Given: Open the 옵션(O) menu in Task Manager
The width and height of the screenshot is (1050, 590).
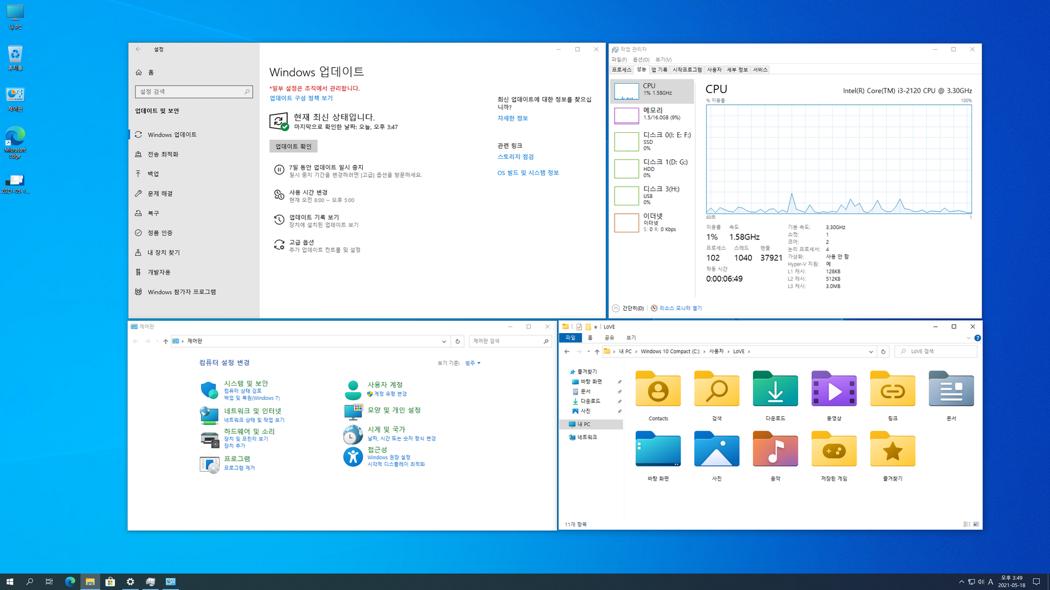Looking at the screenshot, I should click(641, 60).
